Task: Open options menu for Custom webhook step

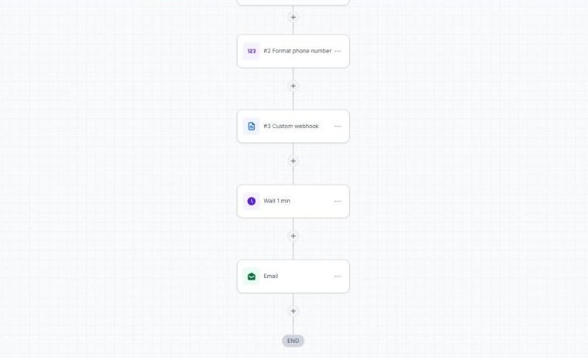Action: tap(338, 126)
